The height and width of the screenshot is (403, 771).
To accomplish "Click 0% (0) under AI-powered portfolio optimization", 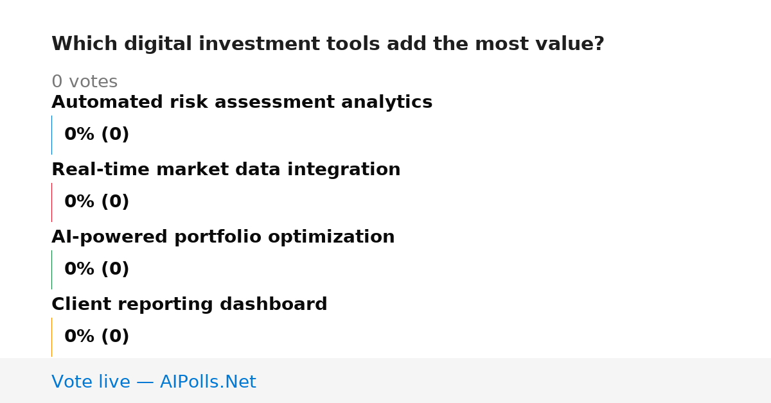I will (x=96, y=270).
